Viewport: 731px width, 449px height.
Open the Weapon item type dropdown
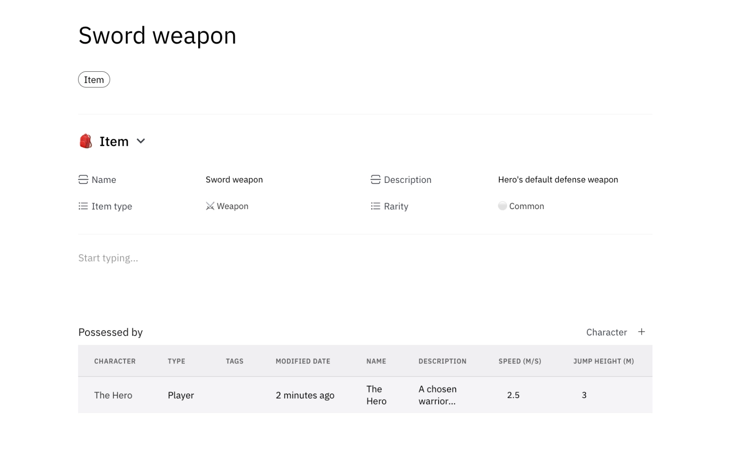(233, 206)
